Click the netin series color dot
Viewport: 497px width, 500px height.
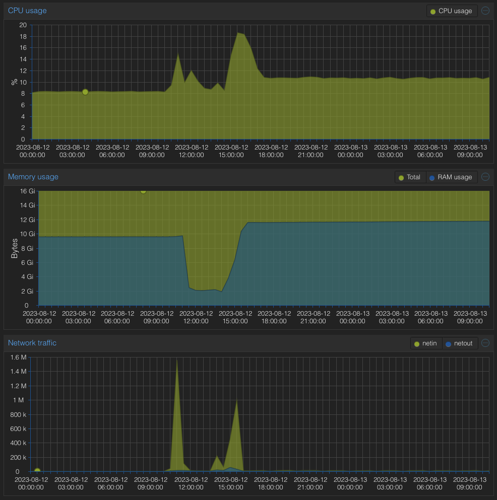[x=417, y=343]
